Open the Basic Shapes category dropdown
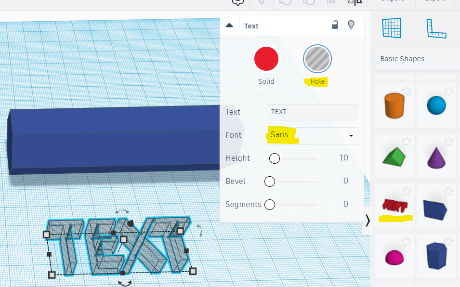This screenshot has height=287, width=460. 417,59
